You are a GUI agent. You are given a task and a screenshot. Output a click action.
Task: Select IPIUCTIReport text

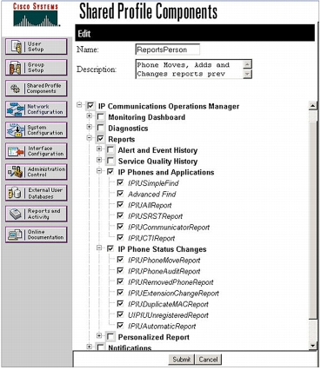151,238
